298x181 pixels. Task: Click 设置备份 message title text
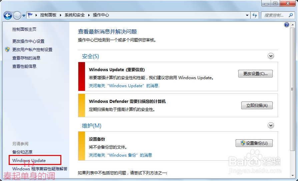coord(97,139)
